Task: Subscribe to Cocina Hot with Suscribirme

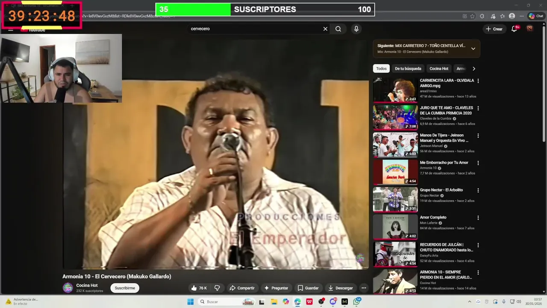Action: coord(125,288)
